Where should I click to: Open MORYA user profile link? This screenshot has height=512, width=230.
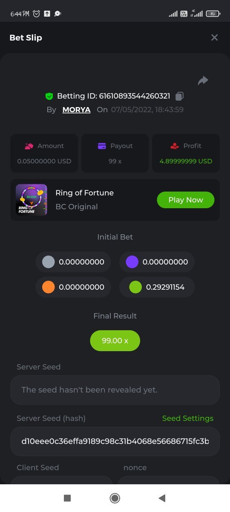click(x=76, y=110)
